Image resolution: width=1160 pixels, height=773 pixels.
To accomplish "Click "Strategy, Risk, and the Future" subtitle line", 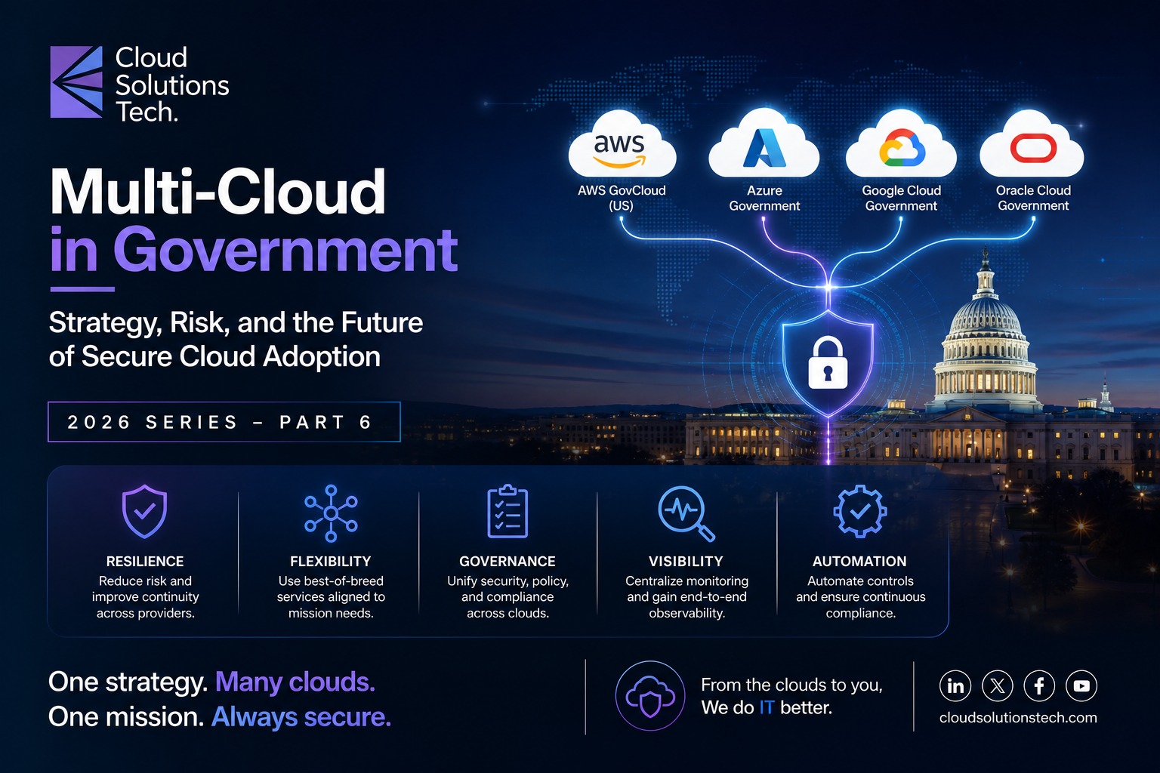I will tap(236, 323).
